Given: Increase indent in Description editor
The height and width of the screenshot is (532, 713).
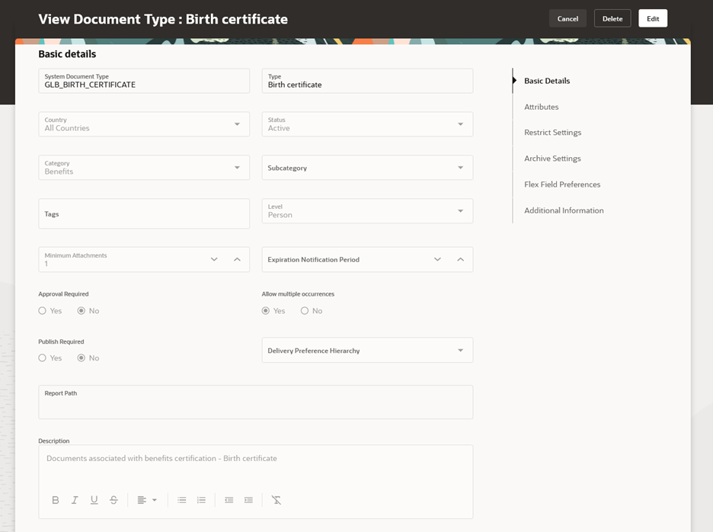Looking at the screenshot, I should pyautogui.click(x=248, y=500).
